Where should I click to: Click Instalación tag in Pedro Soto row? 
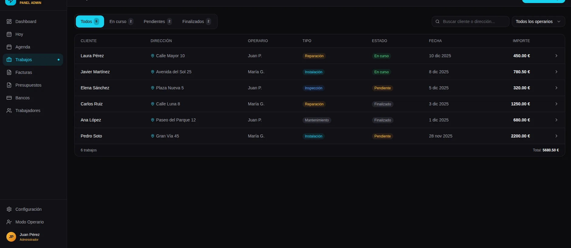pos(313,136)
